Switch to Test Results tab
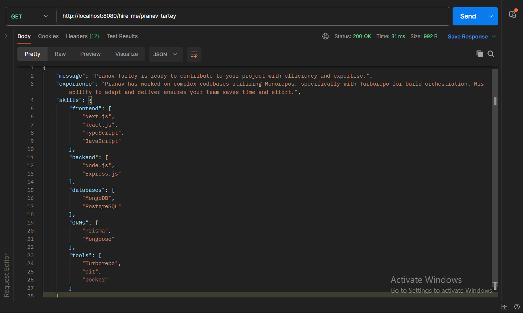Image resolution: width=523 pixels, height=313 pixels. [122, 36]
